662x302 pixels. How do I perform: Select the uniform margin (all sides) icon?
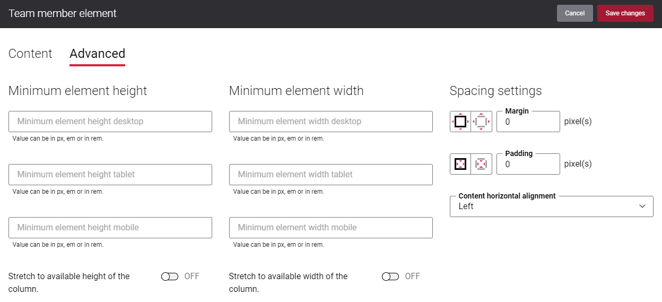pyautogui.click(x=460, y=122)
